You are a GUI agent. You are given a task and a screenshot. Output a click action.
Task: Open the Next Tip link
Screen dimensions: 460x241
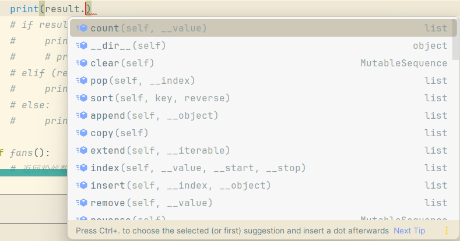pos(409,231)
